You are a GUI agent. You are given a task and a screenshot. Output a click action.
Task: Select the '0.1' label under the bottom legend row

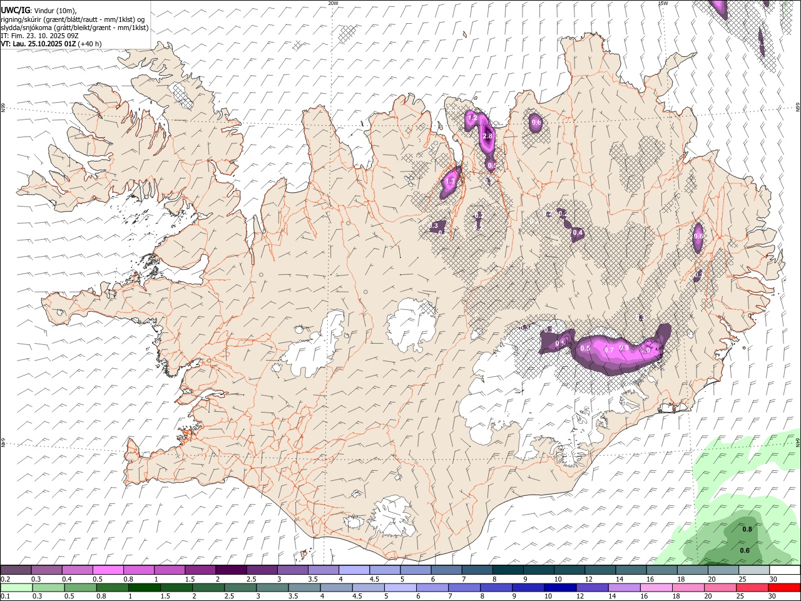coord(5,597)
